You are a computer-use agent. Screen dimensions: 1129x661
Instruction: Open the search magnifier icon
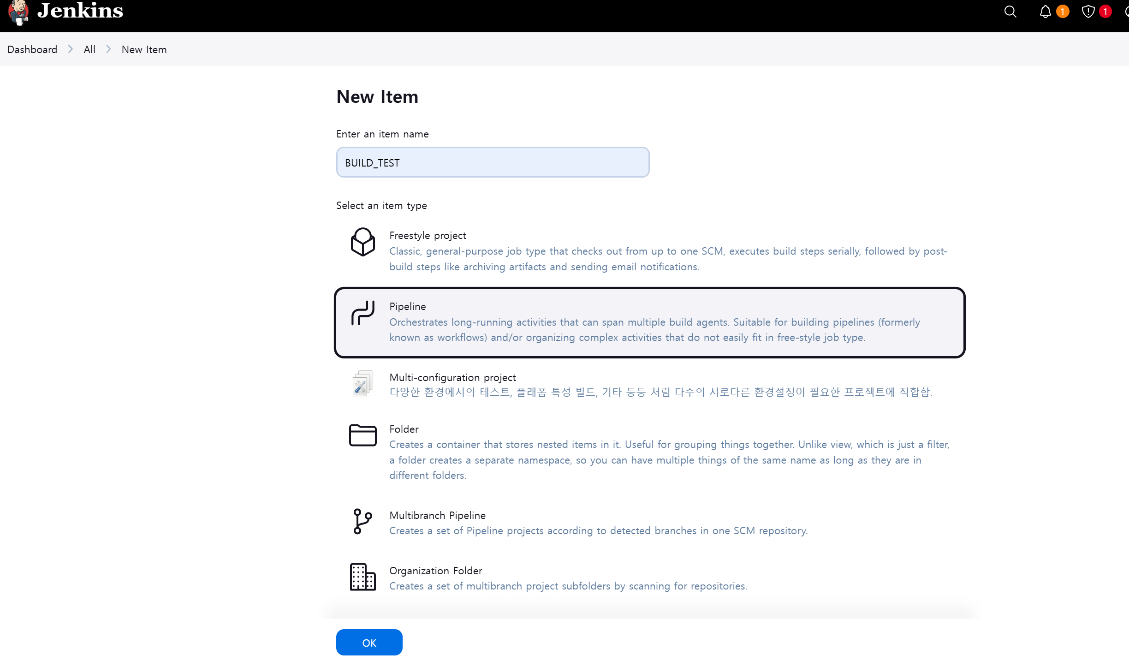(x=1010, y=12)
